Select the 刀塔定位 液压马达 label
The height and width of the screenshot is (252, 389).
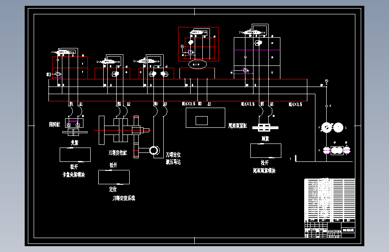click(x=173, y=158)
